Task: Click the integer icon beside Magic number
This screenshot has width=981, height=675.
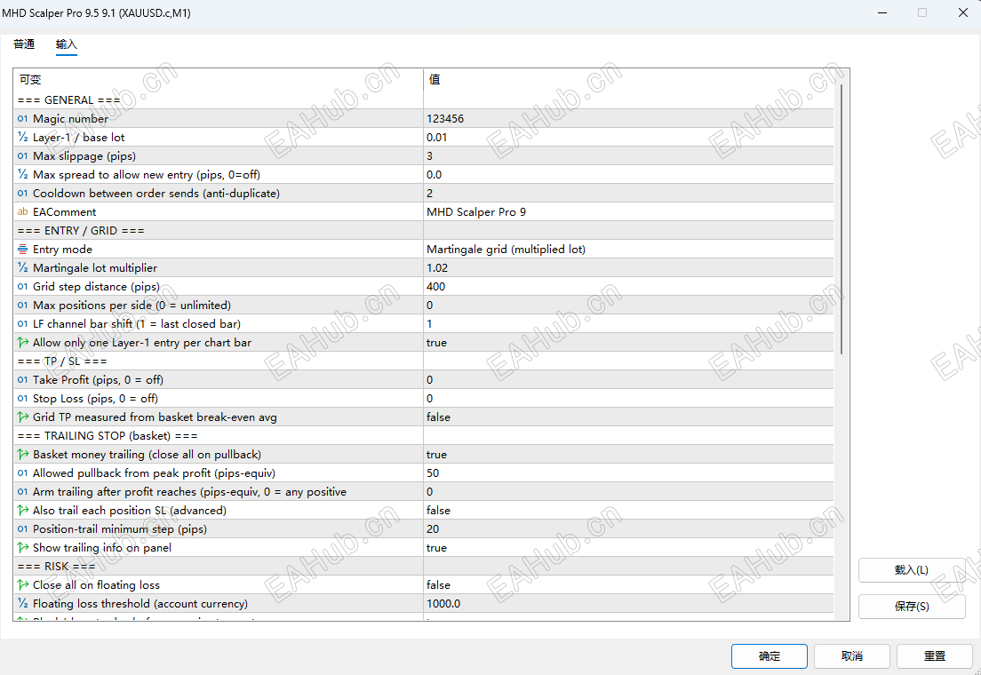Action: [22, 119]
